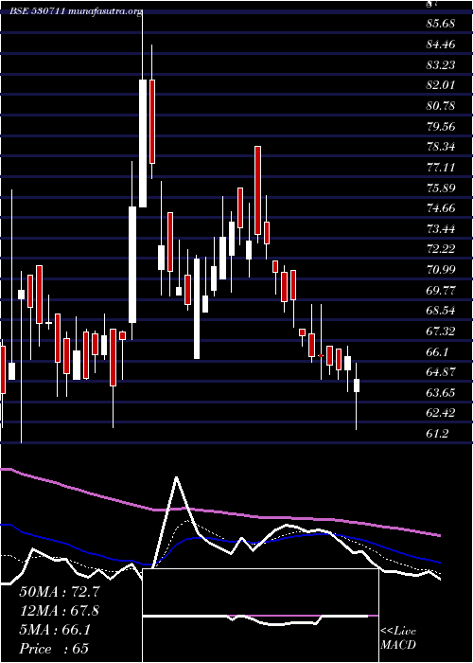Click the '12MA : 67.8' indicator text
The height and width of the screenshot is (663, 473).
click(60, 611)
